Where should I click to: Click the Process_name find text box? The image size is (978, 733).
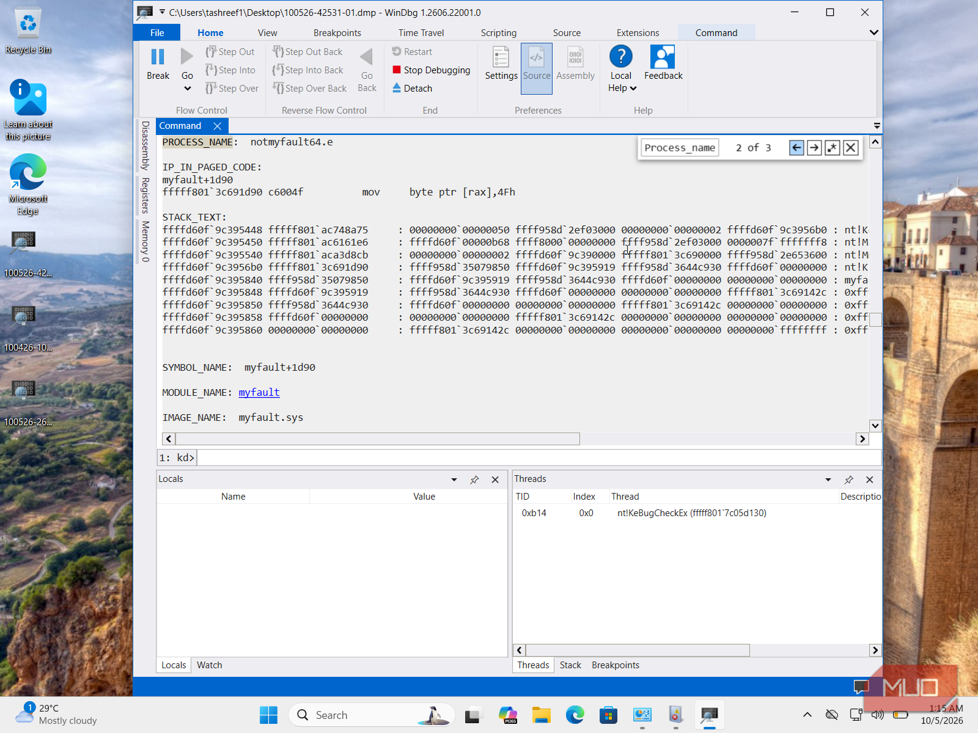(680, 148)
